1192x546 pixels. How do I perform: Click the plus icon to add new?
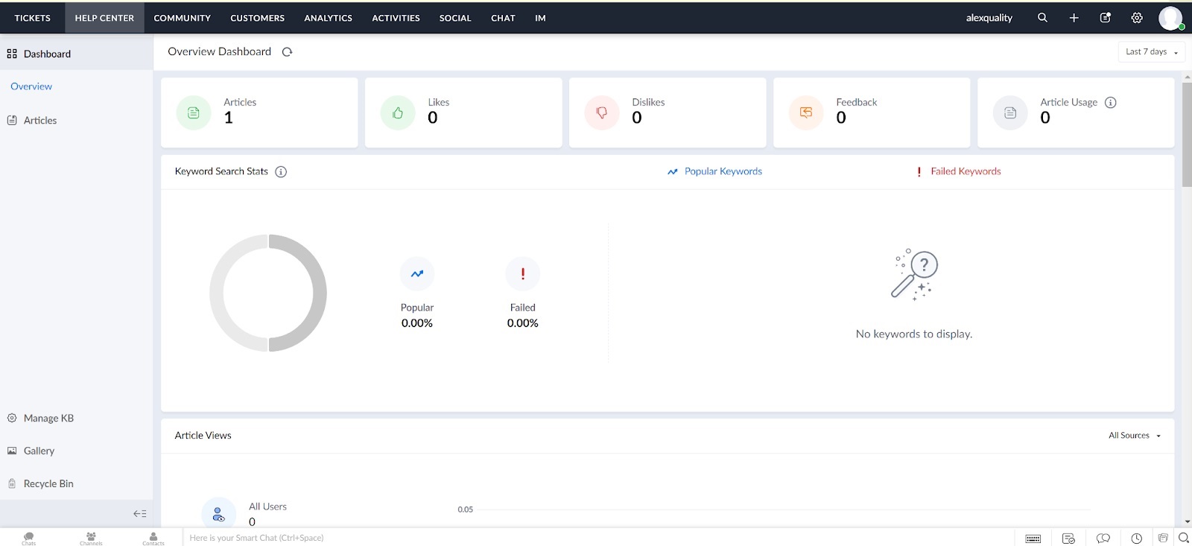pyautogui.click(x=1074, y=18)
